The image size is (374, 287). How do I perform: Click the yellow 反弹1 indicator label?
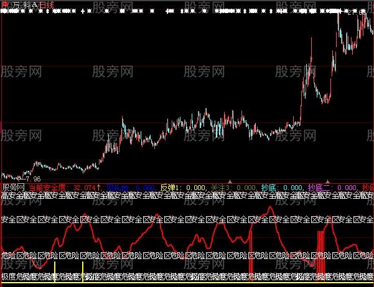point(169,186)
